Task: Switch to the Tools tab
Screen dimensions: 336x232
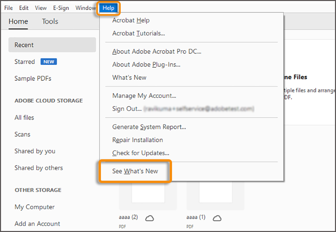Action: (x=50, y=21)
